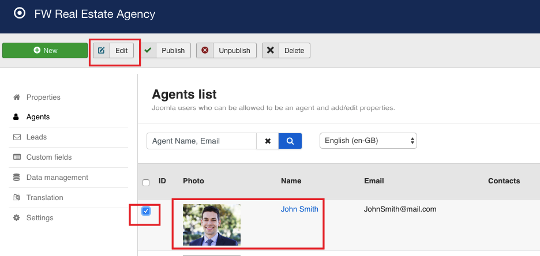This screenshot has width=540, height=256.
Task: Toggle the select-all checkbox in table header
Action: (146, 182)
